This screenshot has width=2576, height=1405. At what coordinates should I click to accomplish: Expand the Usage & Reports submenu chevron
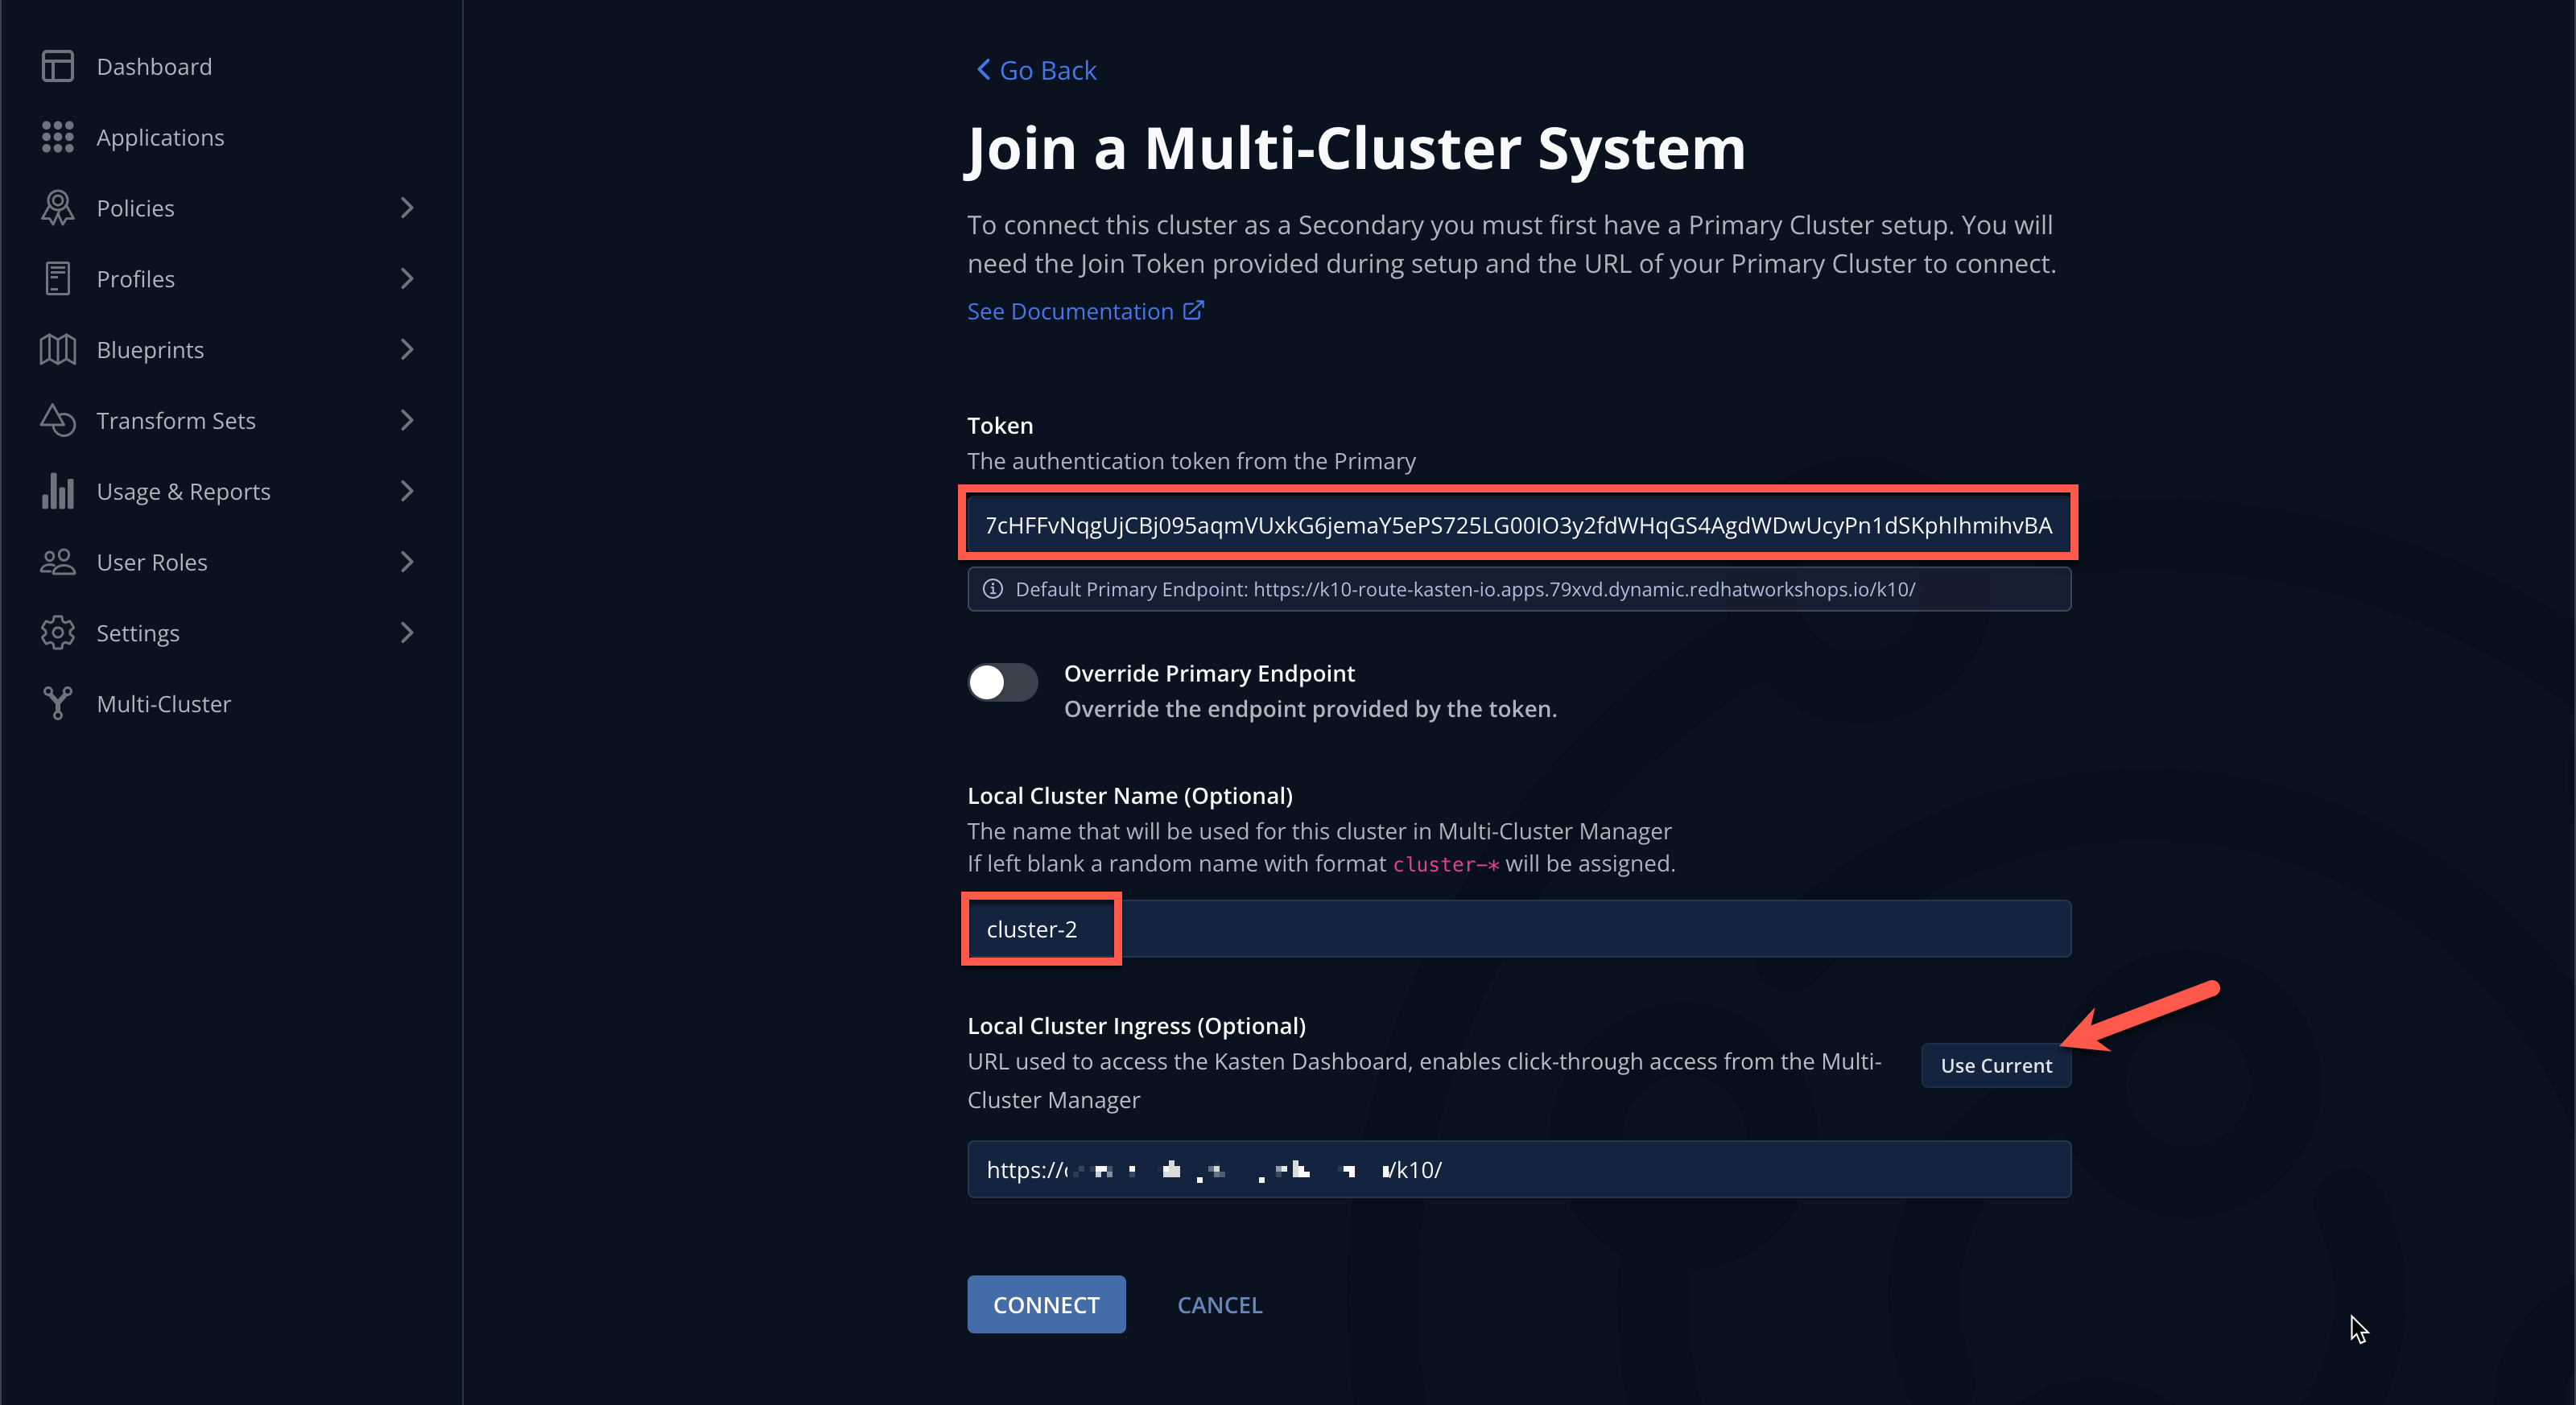pyautogui.click(x=406, y=491)
